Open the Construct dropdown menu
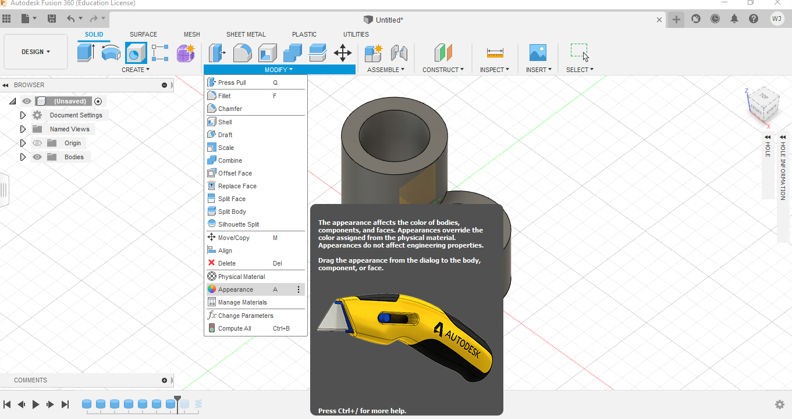792x419 pixels. point(443,69)
